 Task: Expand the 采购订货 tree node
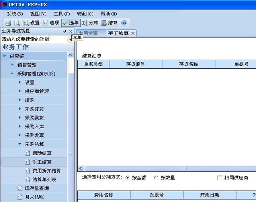click(x=20, y=109)
